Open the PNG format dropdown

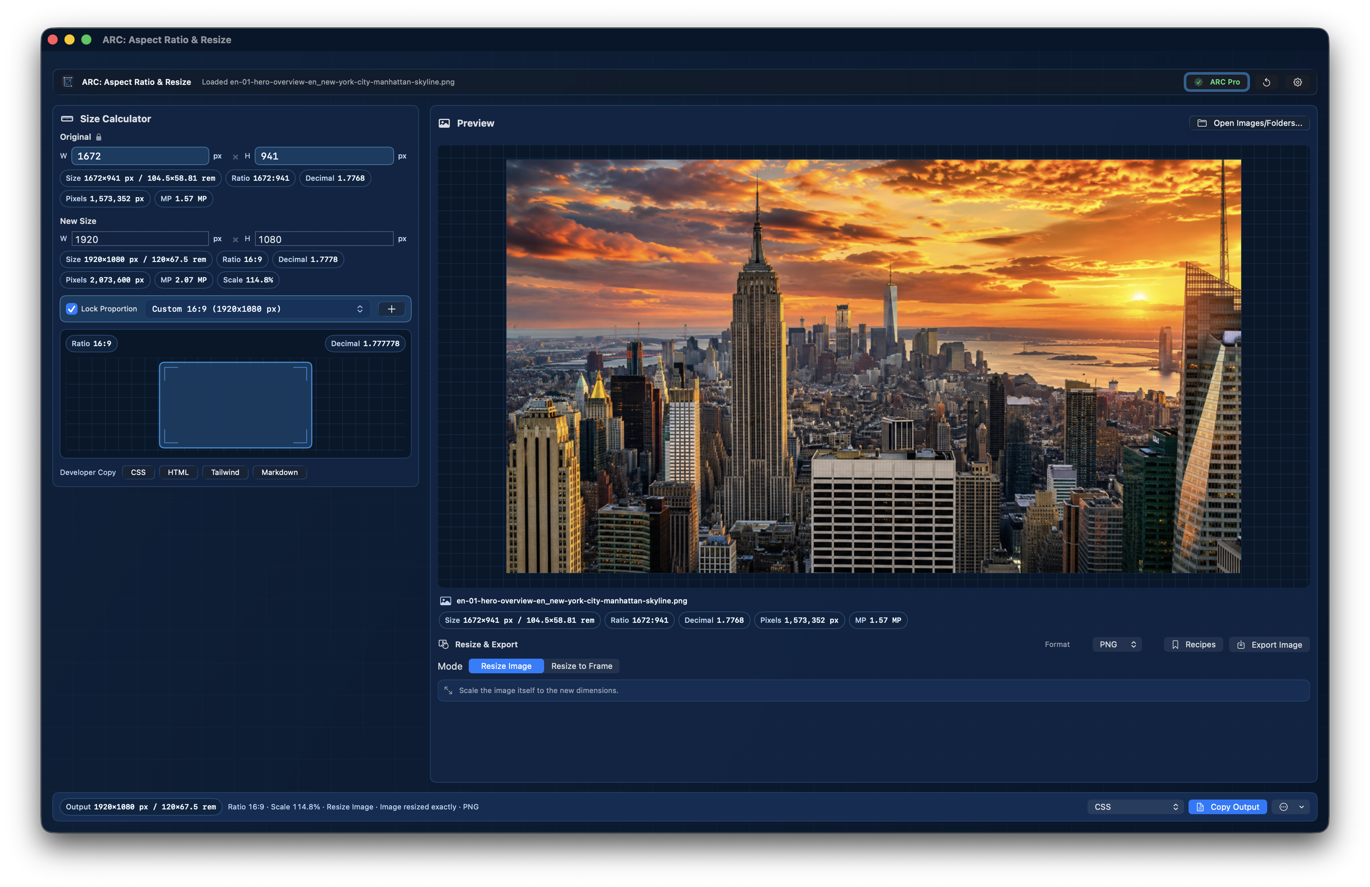pyautogui.click(x=1117, y=645)
